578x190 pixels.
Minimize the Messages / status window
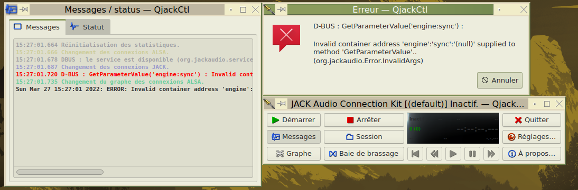[231, 10]
